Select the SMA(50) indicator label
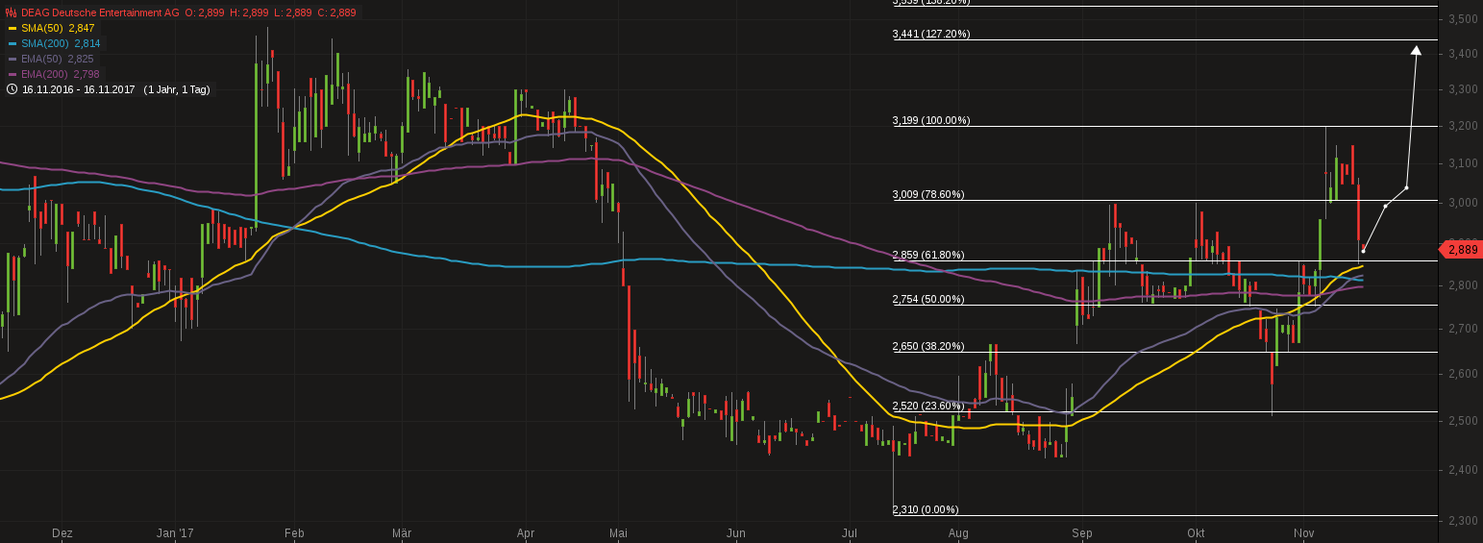1483x543 pixels. click(42, 28)
